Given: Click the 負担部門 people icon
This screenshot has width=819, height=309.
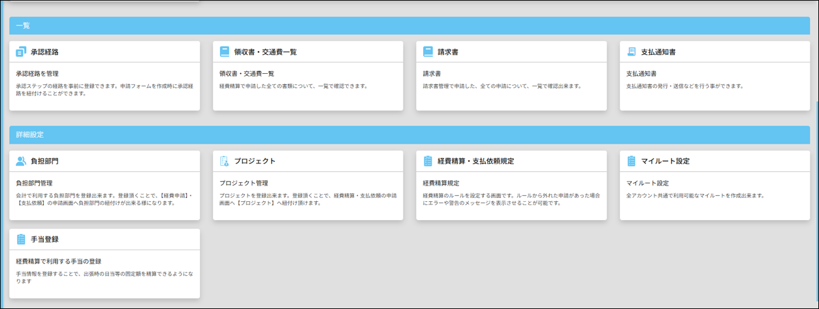Looking at the screenshot, I should click(21, 161).
